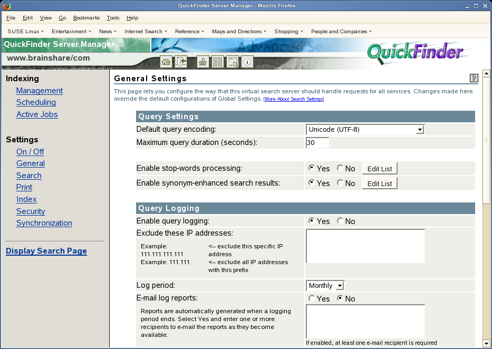Viewport: 492px width, 349px height.
Task: Click Edit List for synonym-enhanced search
Action: (380, 183)
